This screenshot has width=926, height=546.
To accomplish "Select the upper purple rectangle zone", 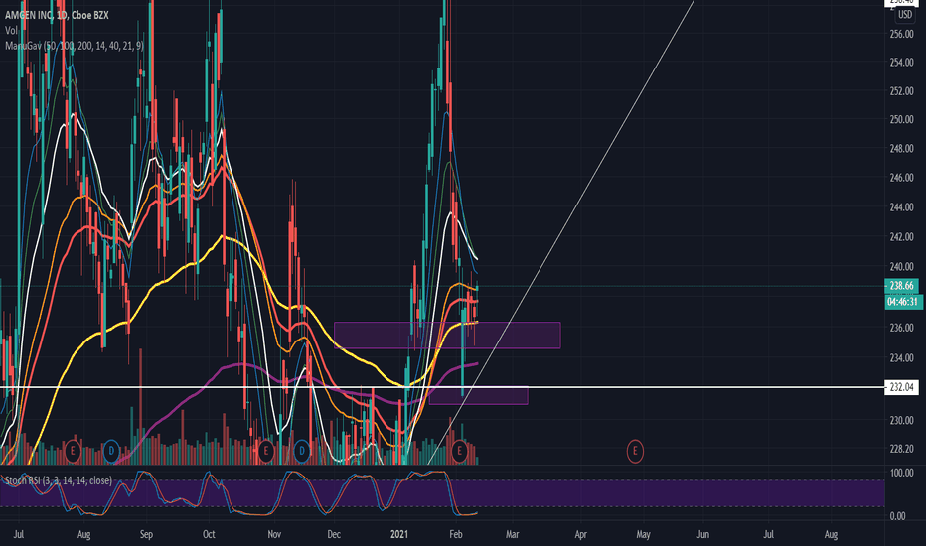I will tap(447, 336).
